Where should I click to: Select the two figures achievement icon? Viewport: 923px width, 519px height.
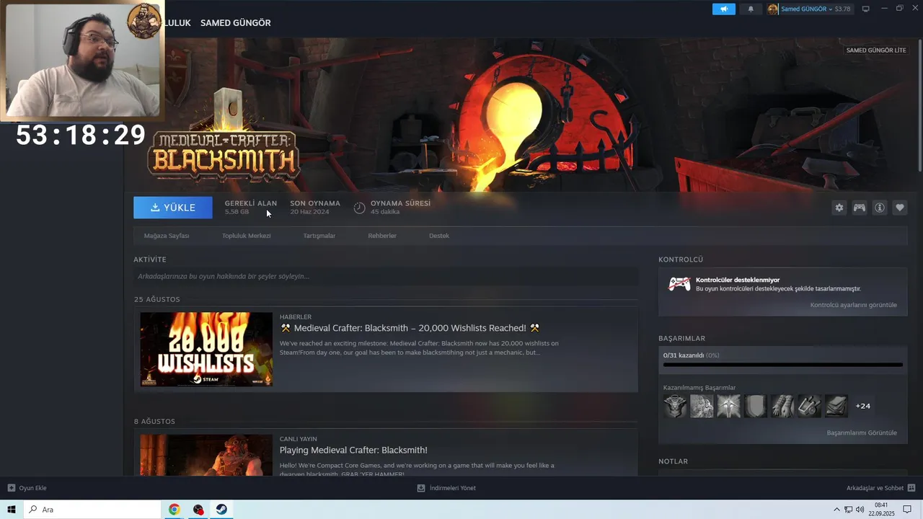pos(702,406)
